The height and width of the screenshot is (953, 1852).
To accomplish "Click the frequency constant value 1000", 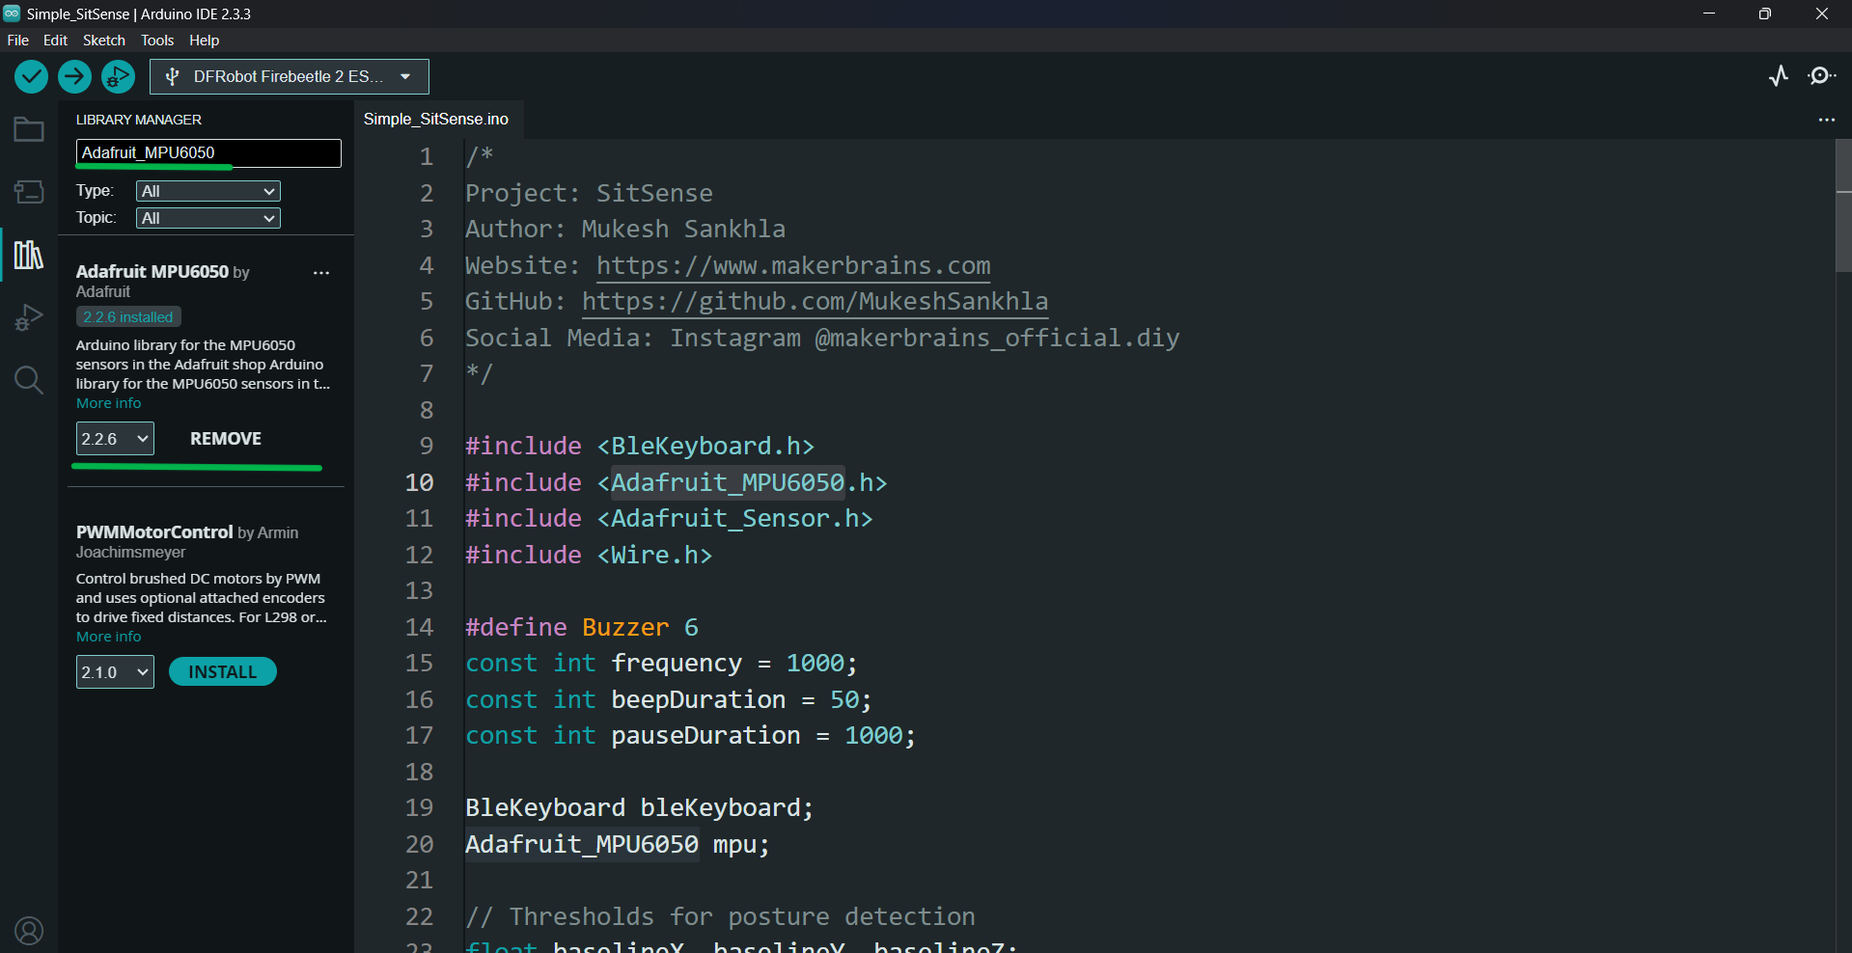I will [x=815, y=663].
